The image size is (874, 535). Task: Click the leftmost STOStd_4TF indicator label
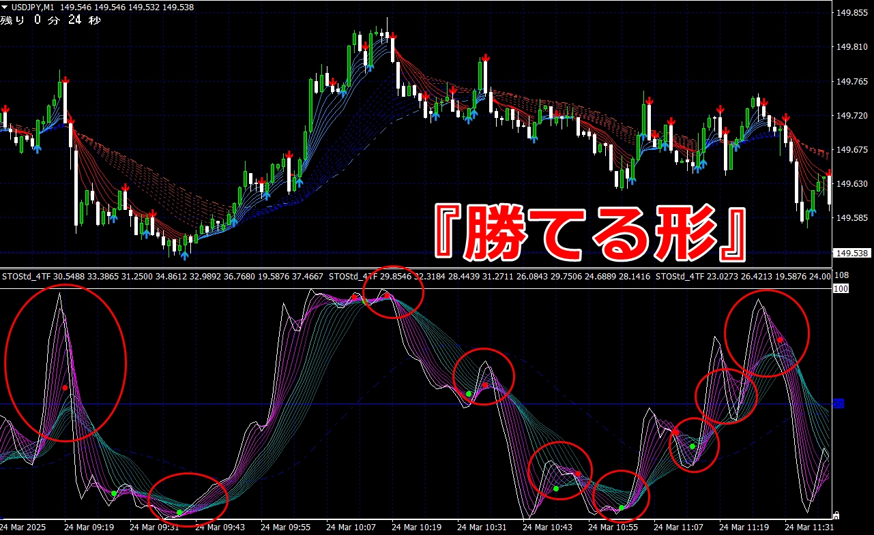tap(26, 277)
